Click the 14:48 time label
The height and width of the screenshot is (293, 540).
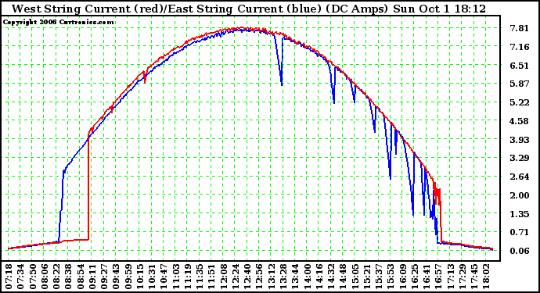pyautogui.click(x=343, y=277)
